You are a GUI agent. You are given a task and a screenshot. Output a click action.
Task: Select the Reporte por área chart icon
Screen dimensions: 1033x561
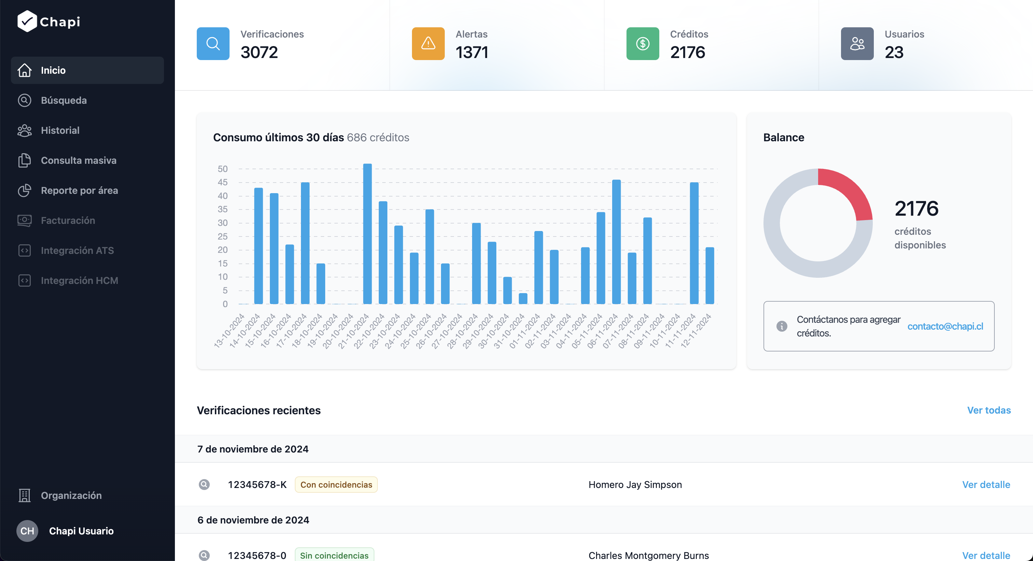coord(25,190)
